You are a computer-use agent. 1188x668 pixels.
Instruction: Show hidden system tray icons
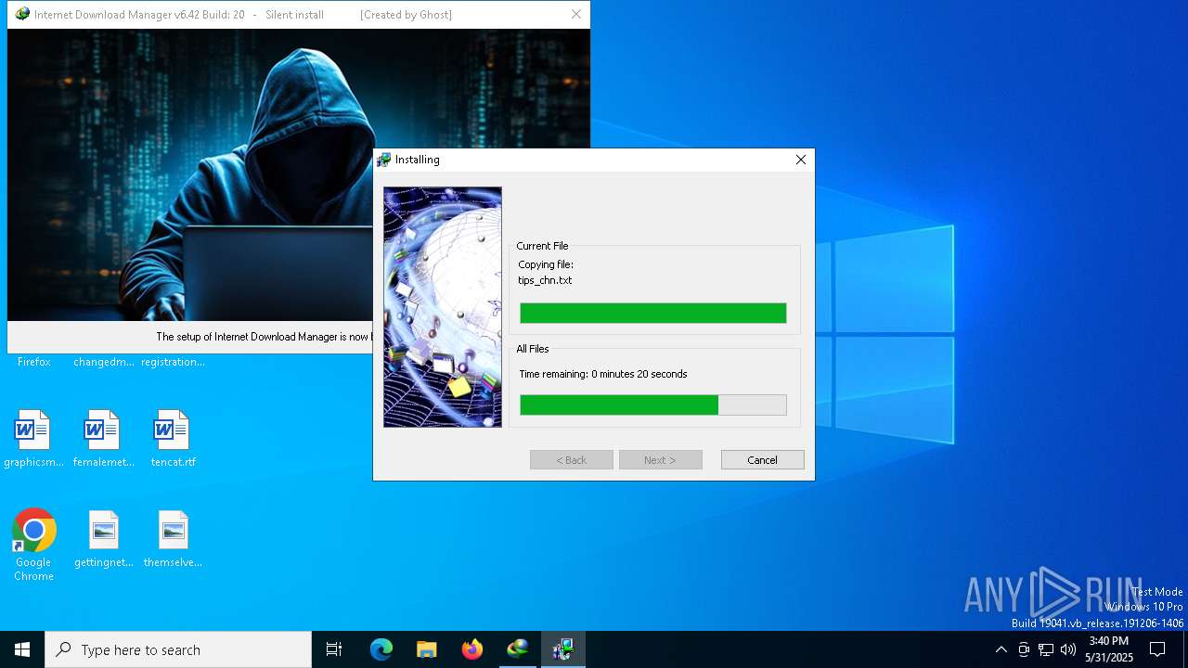coord(1001,649)
